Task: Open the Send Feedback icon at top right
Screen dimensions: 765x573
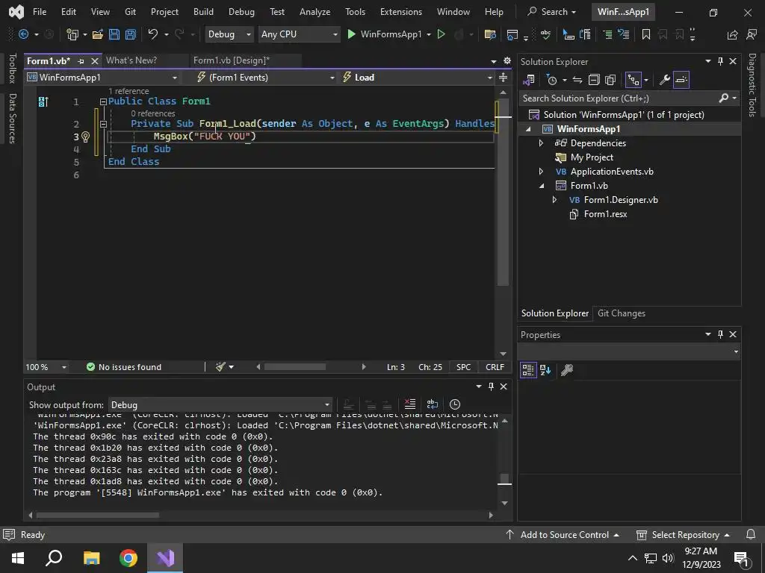Action: 752,34
